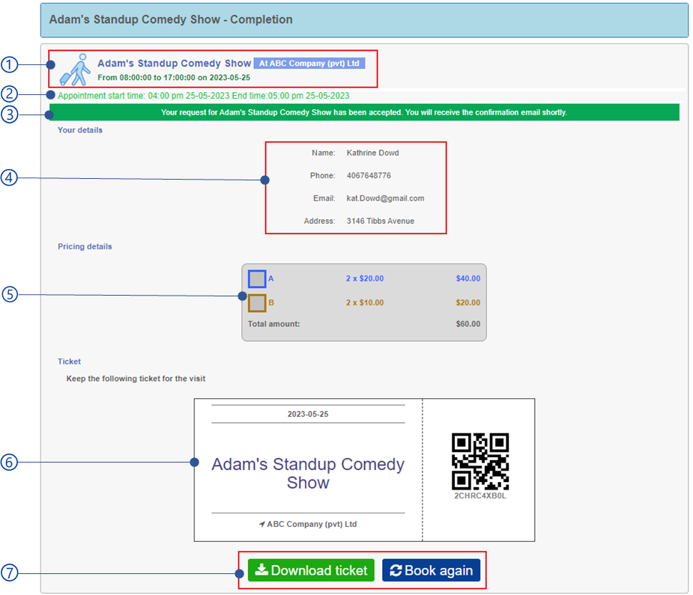This screenshot has width=693, height=595.
Task: Click the location arrow icon beside ABC Company
Action: click(262, 524)
